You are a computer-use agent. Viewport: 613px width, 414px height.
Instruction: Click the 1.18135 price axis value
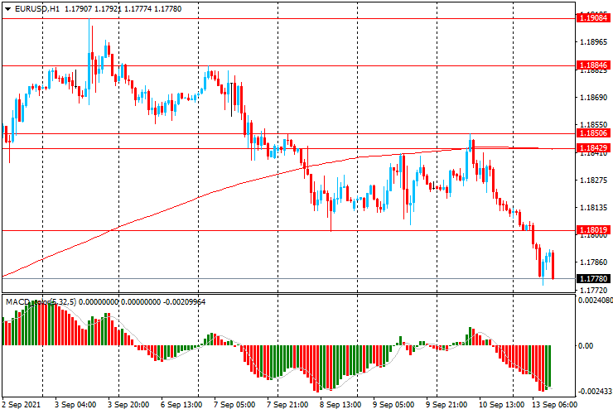click(x=593, y=208)
